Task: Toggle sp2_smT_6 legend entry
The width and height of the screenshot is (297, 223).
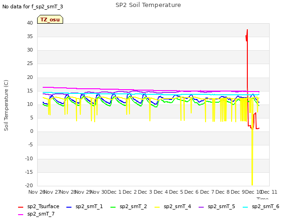Action: coord(261,206)
